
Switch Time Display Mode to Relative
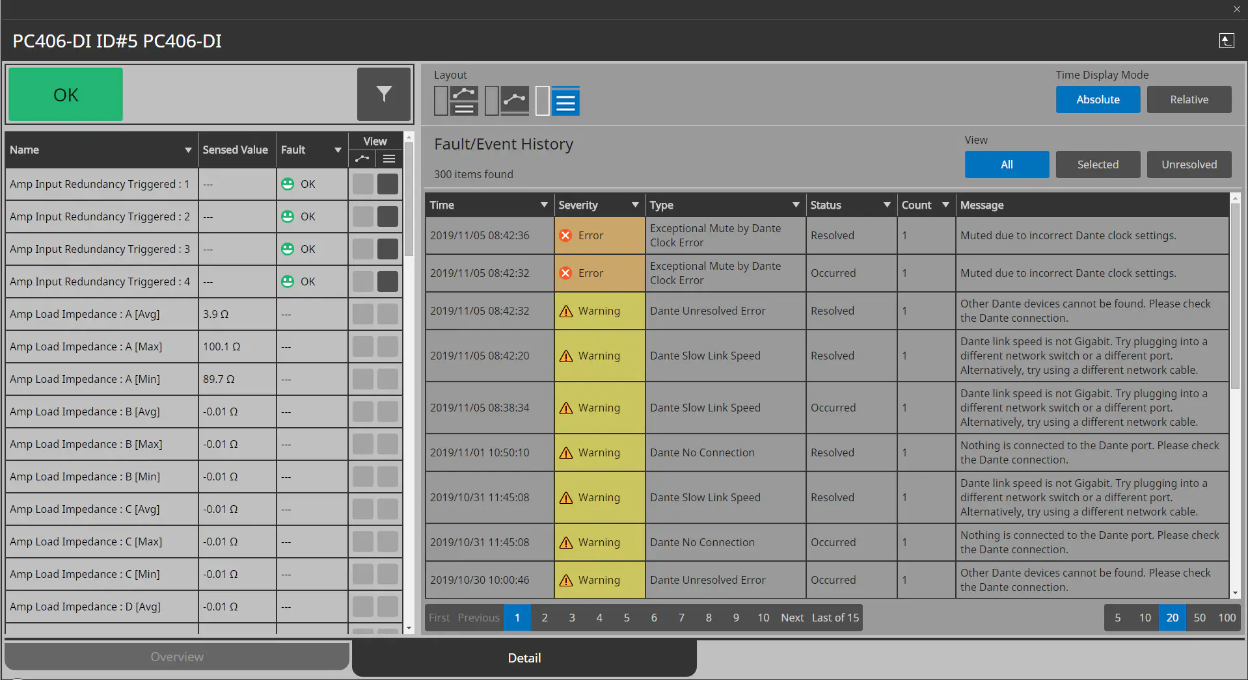pyautogui.click(x=1189, y=99)
